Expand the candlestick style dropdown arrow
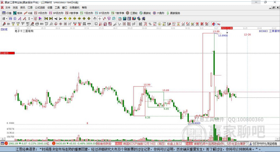 [32, 19]
